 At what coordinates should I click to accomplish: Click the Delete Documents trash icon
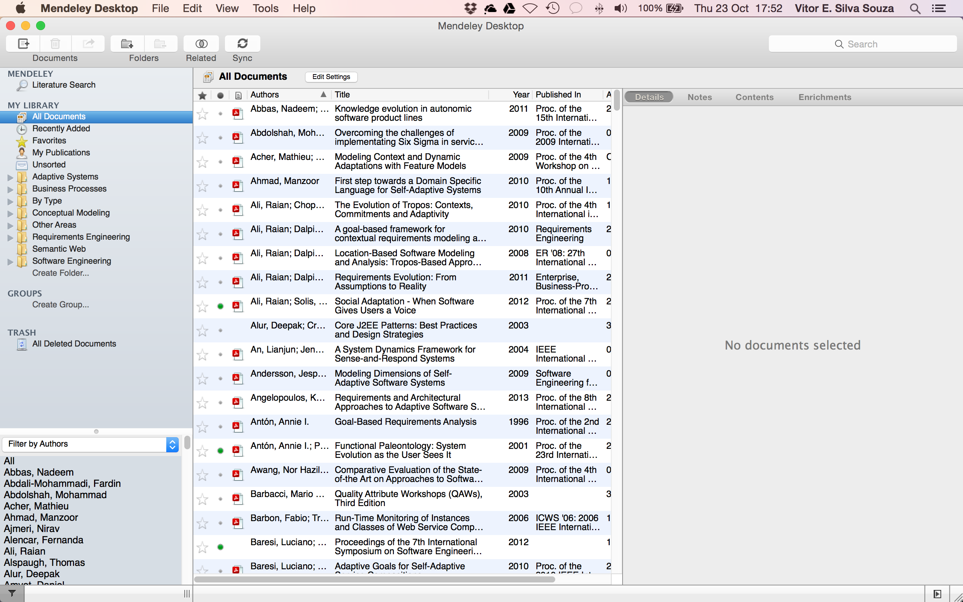coord(55,43)
